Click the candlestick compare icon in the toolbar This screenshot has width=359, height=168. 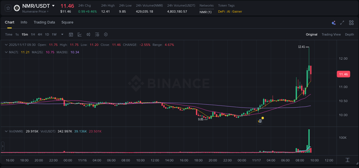tap(88, 34)
